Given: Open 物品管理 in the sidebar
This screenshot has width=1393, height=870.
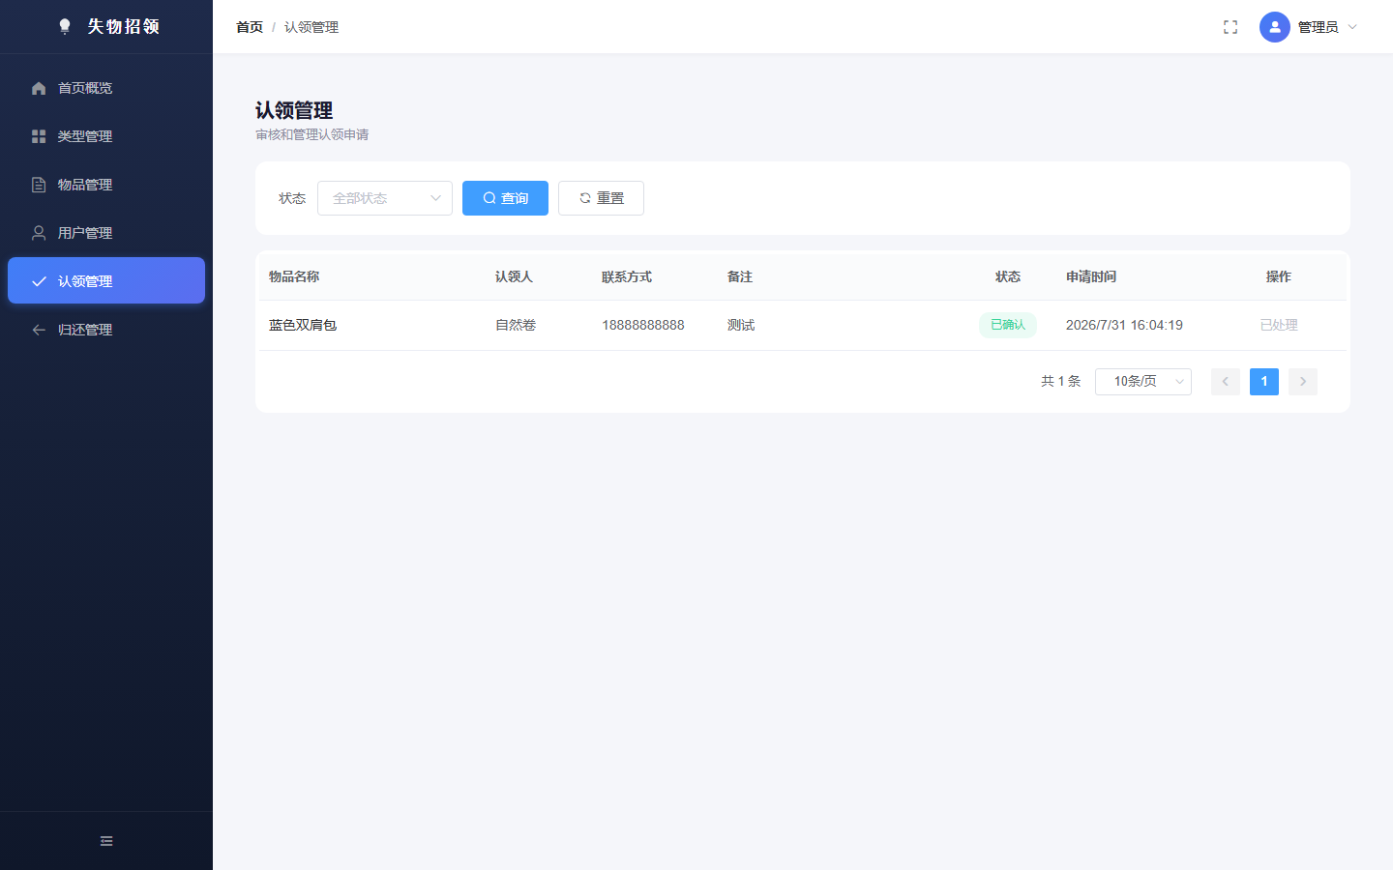Looking at the screenshot, I should [106, 185].
